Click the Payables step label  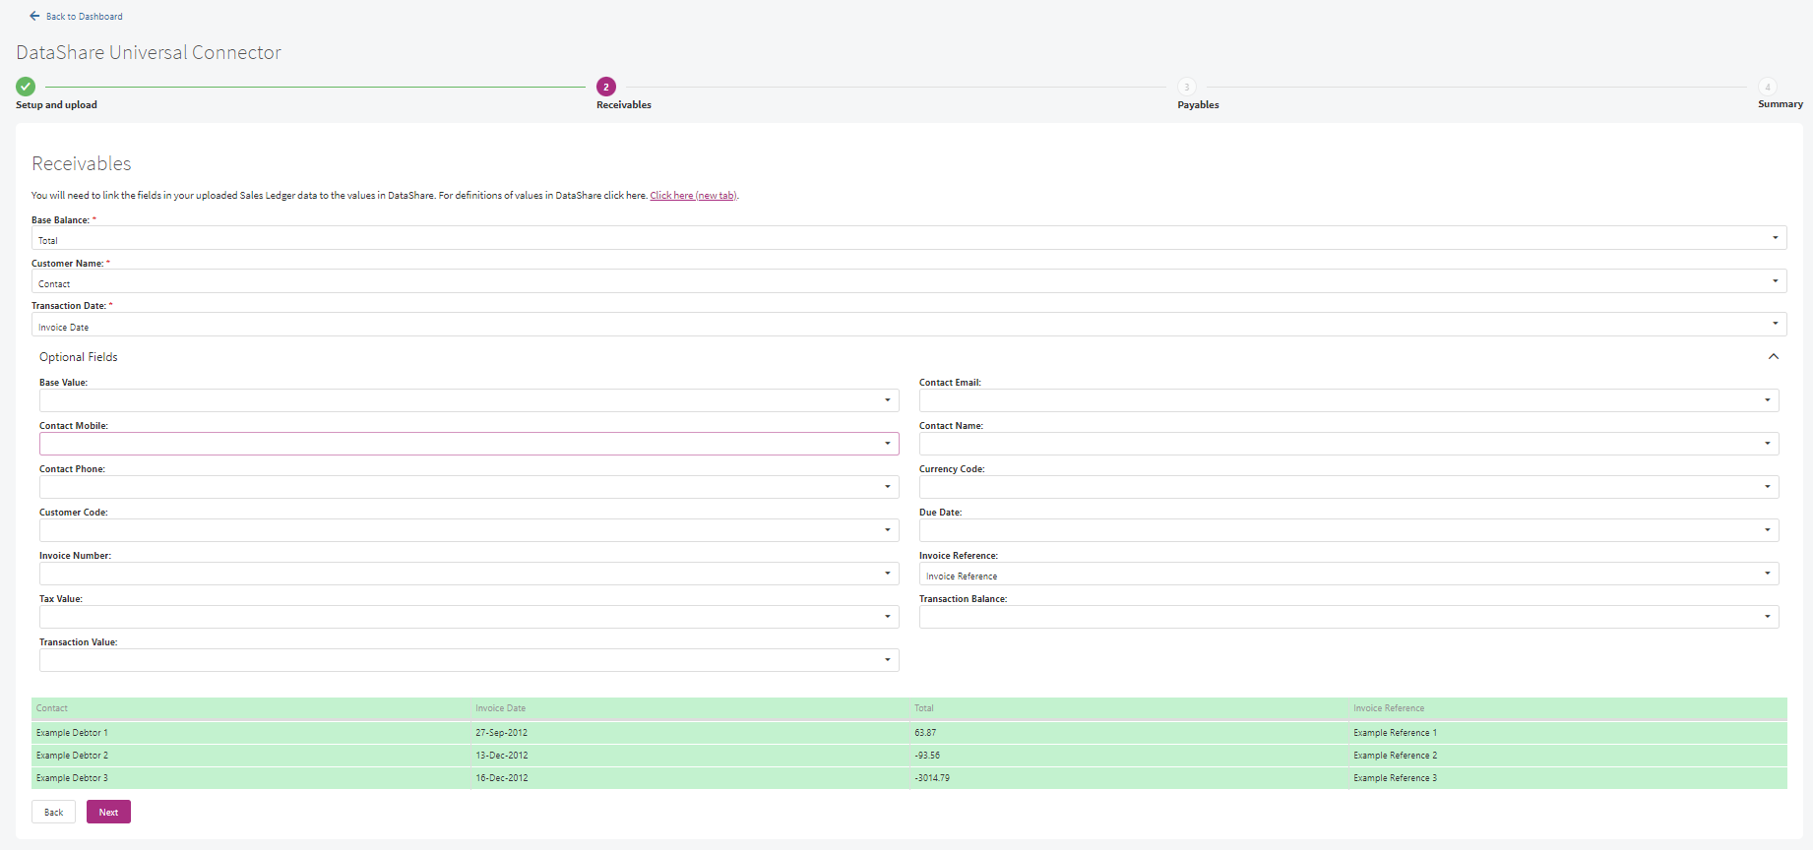click(x=1198, y=105)
